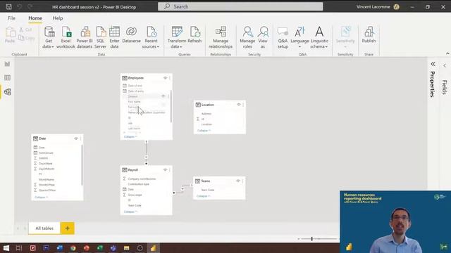Expand the Fields pane
This screenshot has height=253, width=451.
445,65
